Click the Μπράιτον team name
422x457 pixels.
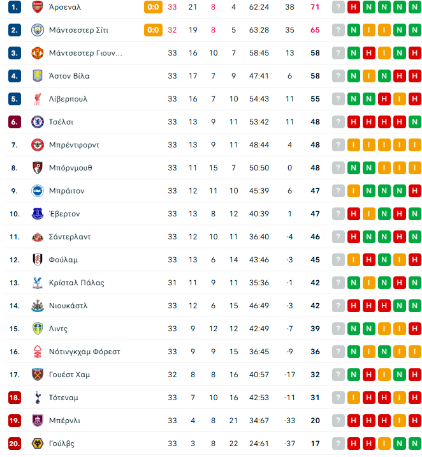[66, 191]
